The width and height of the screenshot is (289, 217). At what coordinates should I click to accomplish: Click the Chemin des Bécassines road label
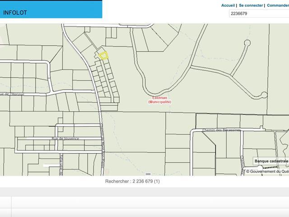[x=222, y=130]
